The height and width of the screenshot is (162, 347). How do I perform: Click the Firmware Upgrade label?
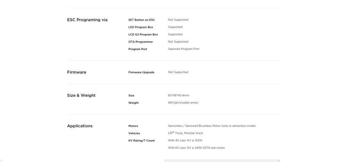pos(141,73)
